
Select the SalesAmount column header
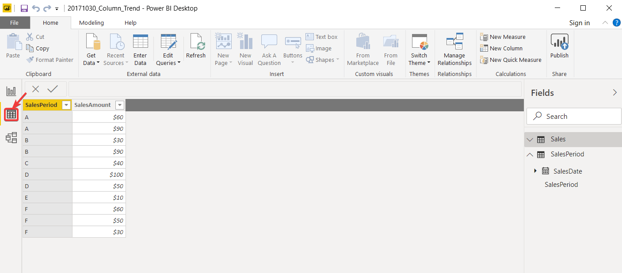click(93, 105)
